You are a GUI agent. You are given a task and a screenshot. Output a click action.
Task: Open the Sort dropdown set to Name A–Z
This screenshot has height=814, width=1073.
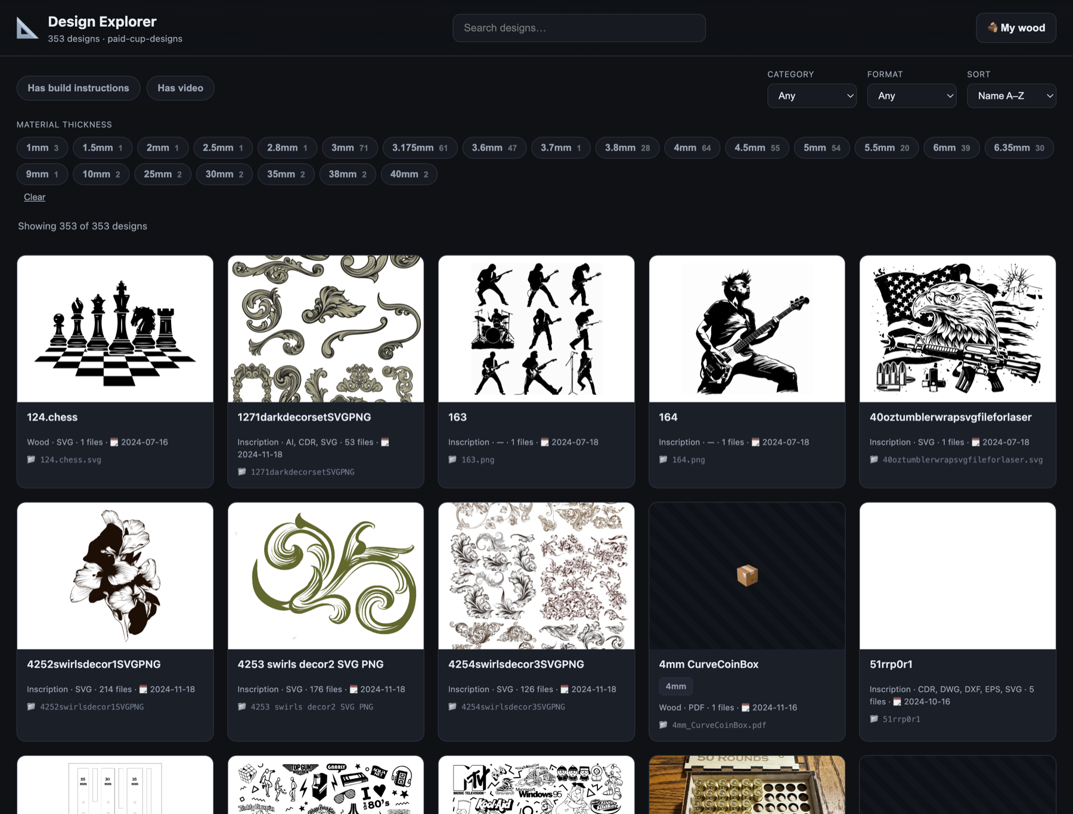[1011, 96]
